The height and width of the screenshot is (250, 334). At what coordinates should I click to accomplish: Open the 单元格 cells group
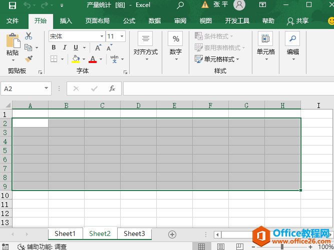pyautogui.click(x=265, y=46)
